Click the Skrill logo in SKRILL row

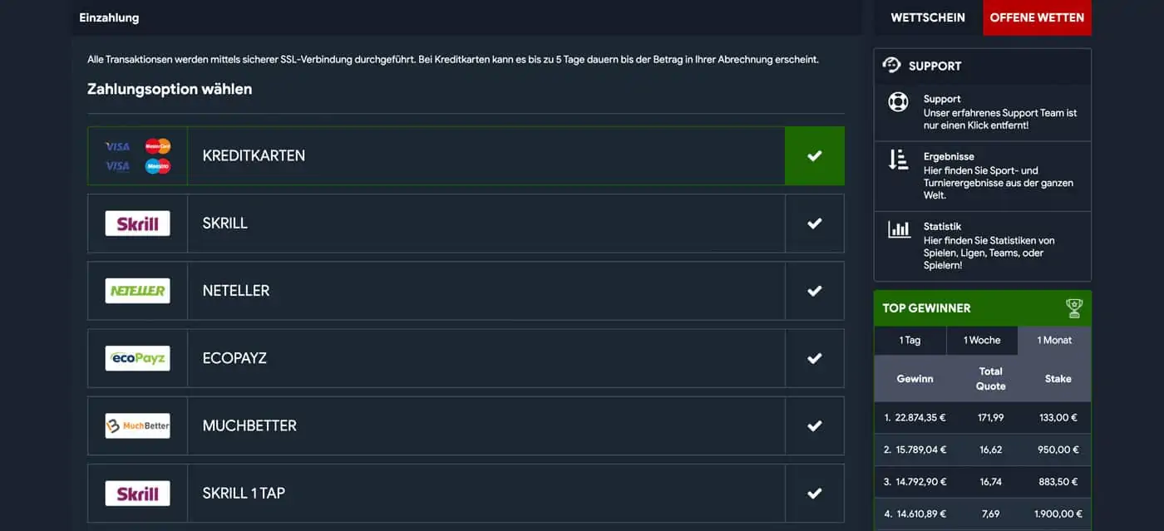[137, 223]
